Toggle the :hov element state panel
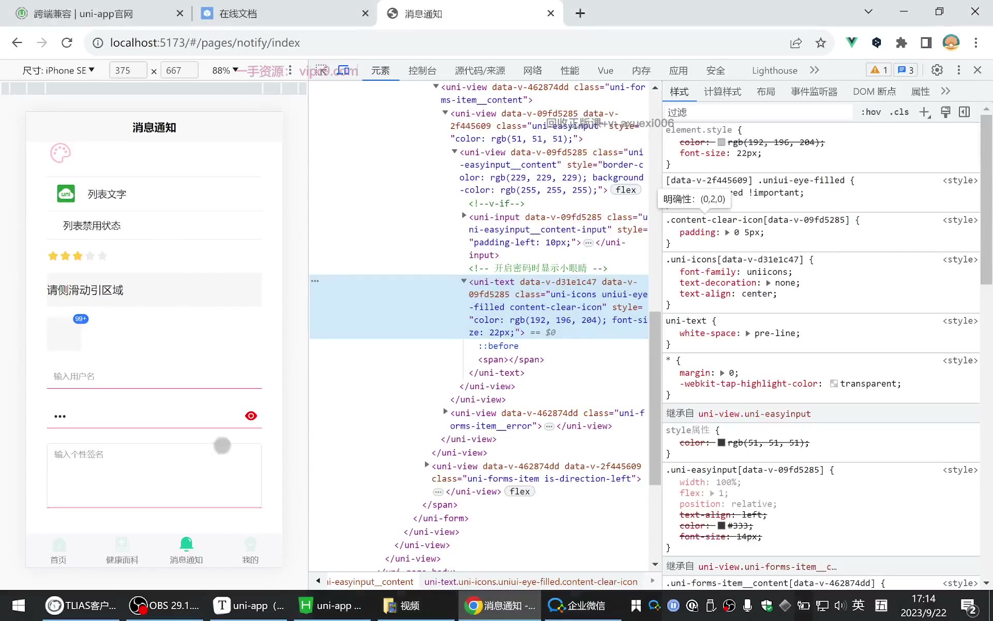Image resolution: width=993 pixels, height=621 pixels. point(871,112)
